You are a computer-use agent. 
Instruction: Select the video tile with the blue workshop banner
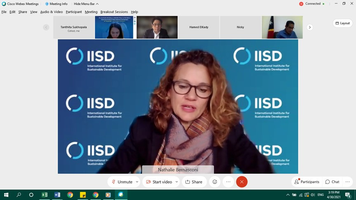pos(115,27)
